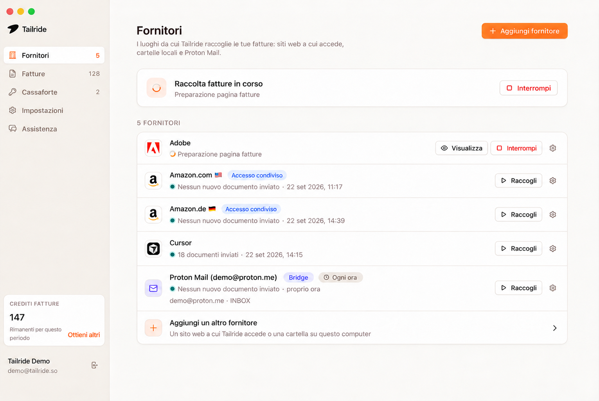Click the Amazon.de logo icon
This screenshot has height=401, width=599.
tap(153, 214)
